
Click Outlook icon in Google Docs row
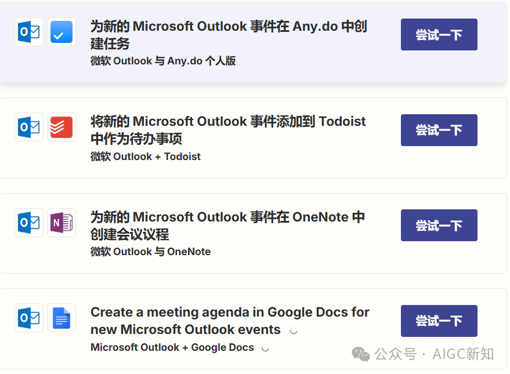tap(29, 318)
